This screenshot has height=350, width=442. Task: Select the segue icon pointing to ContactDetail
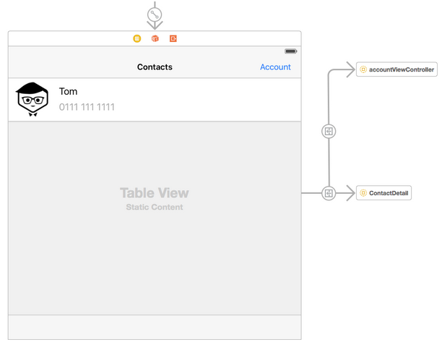pyautogui.click(x=329, y=193)
